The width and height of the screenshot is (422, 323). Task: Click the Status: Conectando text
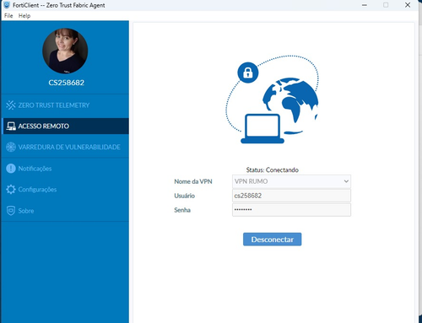coord(273,170)
